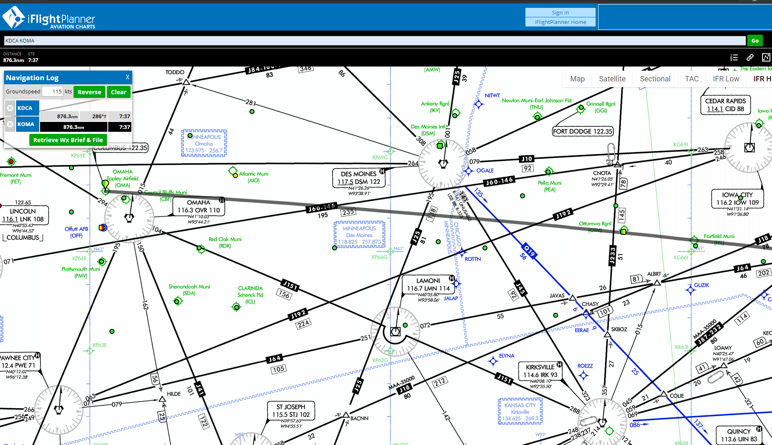Image resolution: width=772 pixels, height=445 pixels.
Task: Click the Des Moines Intl airport symbol
Action: (x=440, y=145)
